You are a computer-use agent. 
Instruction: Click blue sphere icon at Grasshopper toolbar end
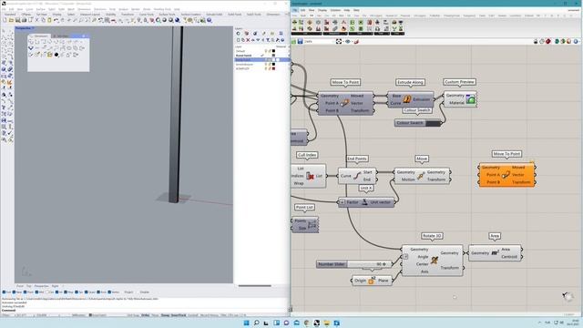pos(576,41)
